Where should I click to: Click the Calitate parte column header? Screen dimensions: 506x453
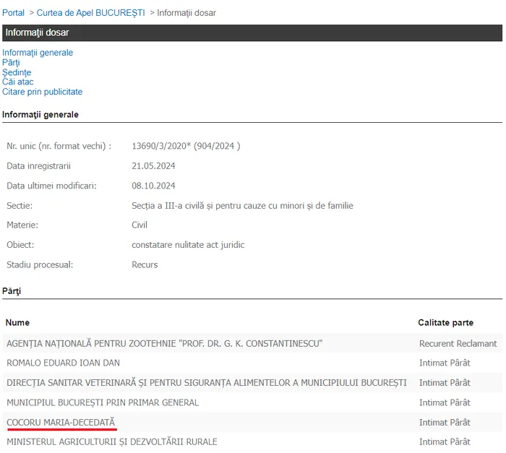coord(445,322)
